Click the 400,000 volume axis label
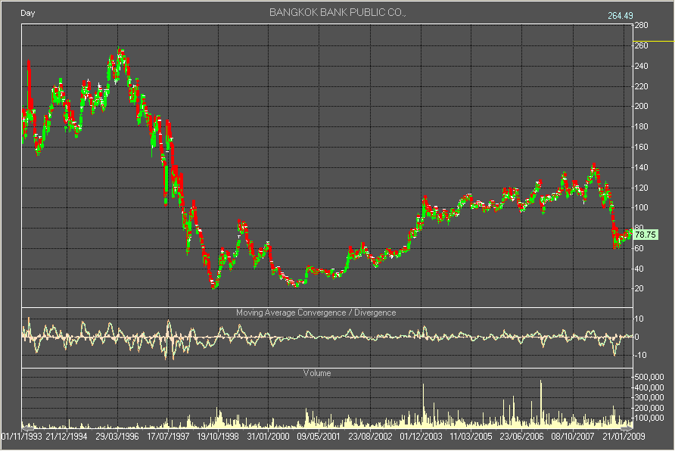Image resolution: width=675 pixels, height=451 pixels. click(649, 387)
